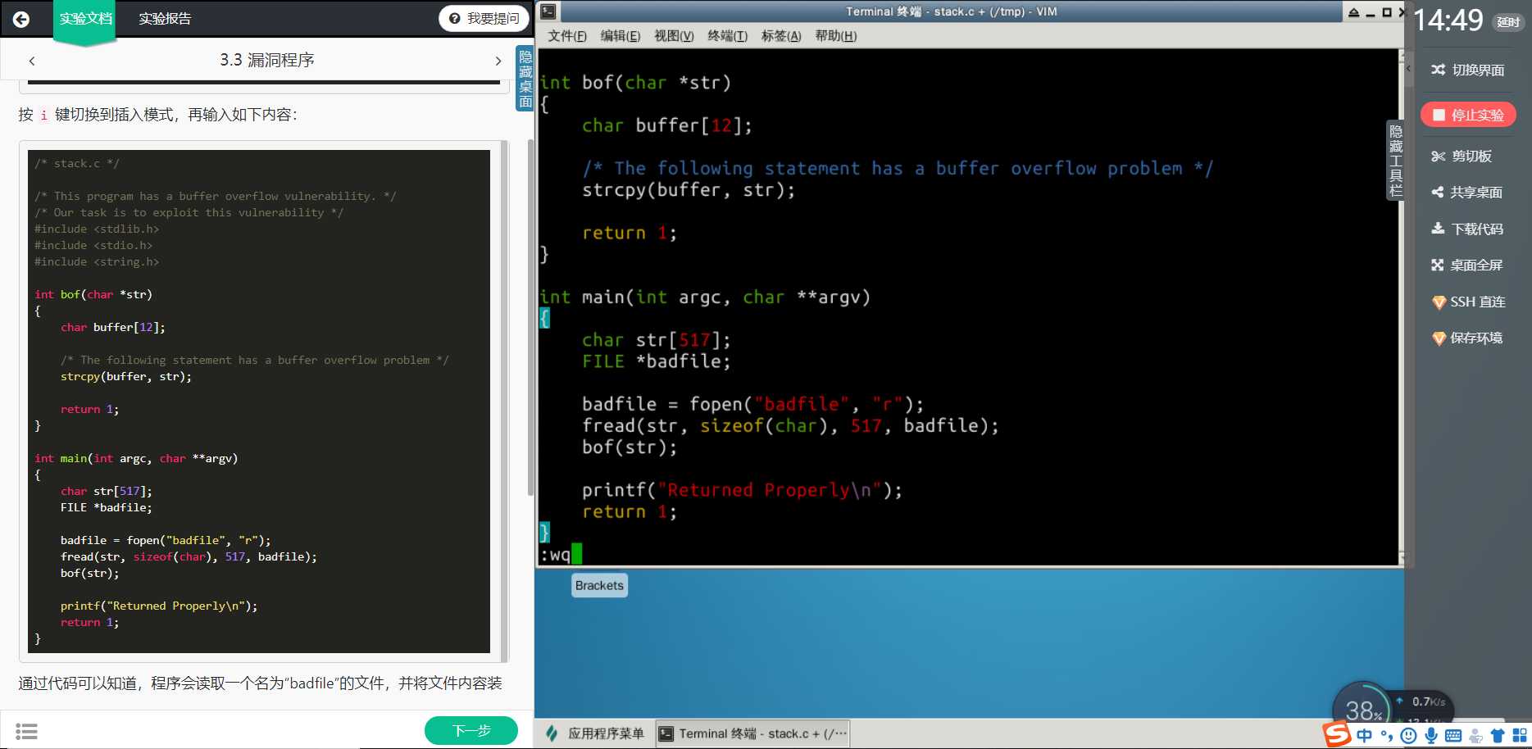The height and width of the screenshot is (749, 1532).
Task: Activate Sogou voice input microphone
Action: pyautogui.click(x=1431, y=736)
